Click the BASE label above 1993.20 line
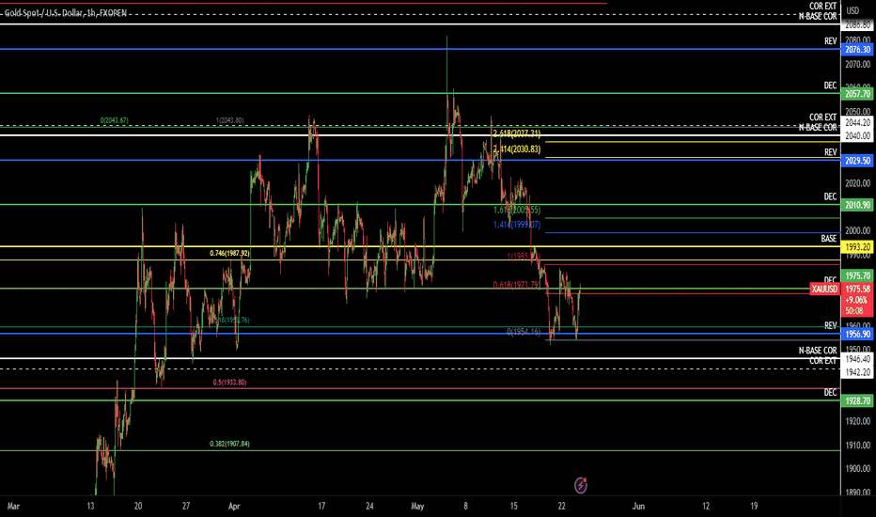This screenshot has height=517, width=876. point(828,239)
